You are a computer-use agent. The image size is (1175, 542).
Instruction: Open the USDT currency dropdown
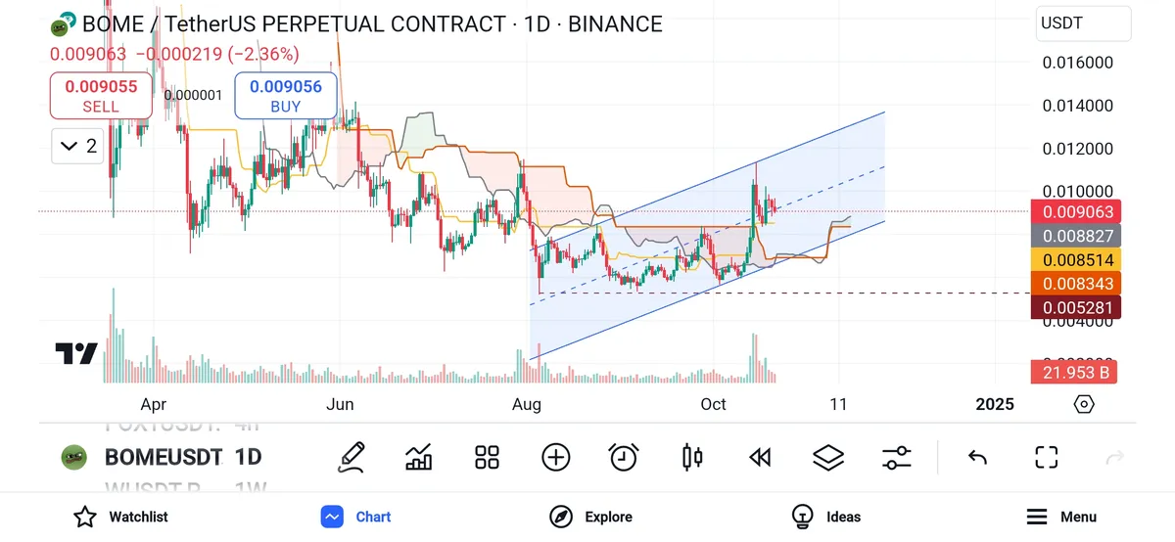[1083, 23]
